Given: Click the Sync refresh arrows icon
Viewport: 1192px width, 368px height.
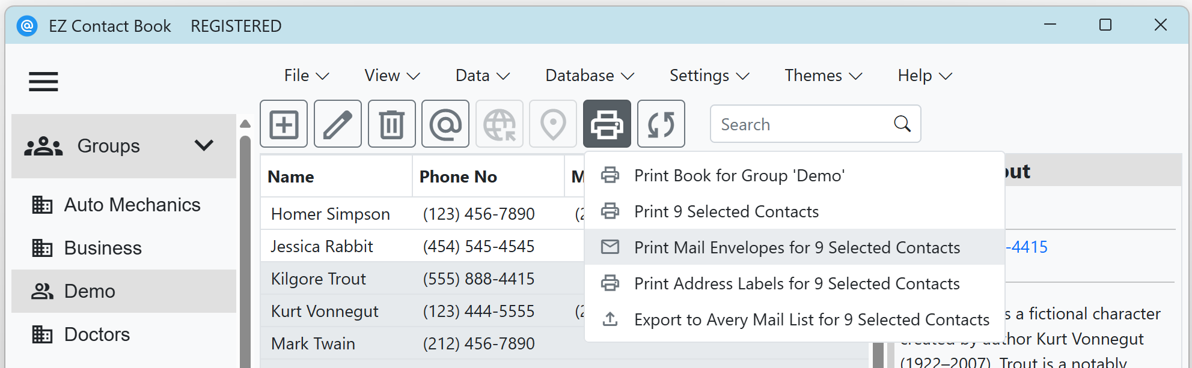Looking at the screenshot, I should point(661,124).
